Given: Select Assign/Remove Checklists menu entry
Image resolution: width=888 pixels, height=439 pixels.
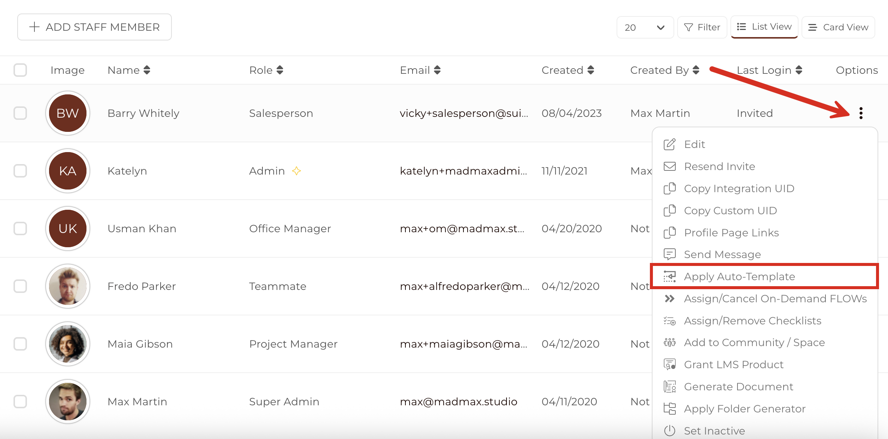Looking at the screenshot, I should tap(752, 321).
